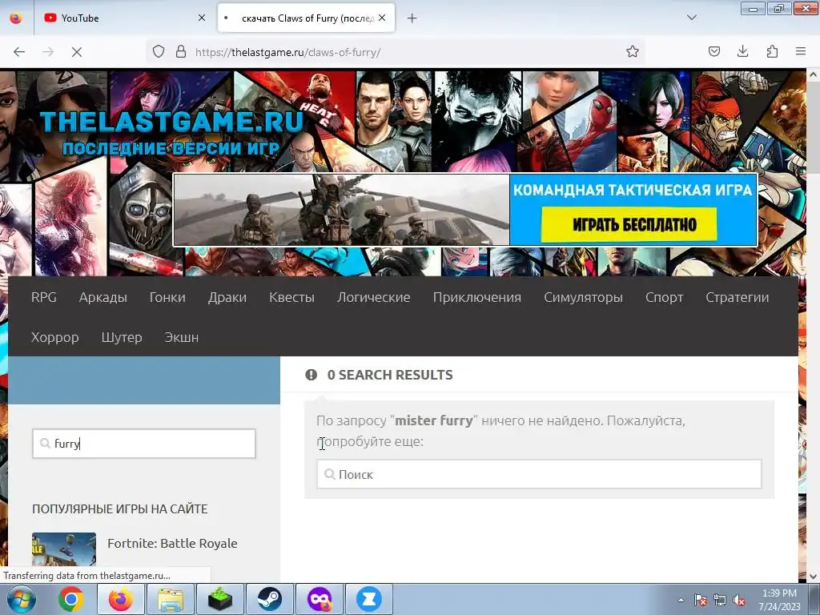Image resolution: width=820 pixels, height=615 pixels.
Task: Open the Стратегии category
Action: (737, 297)
